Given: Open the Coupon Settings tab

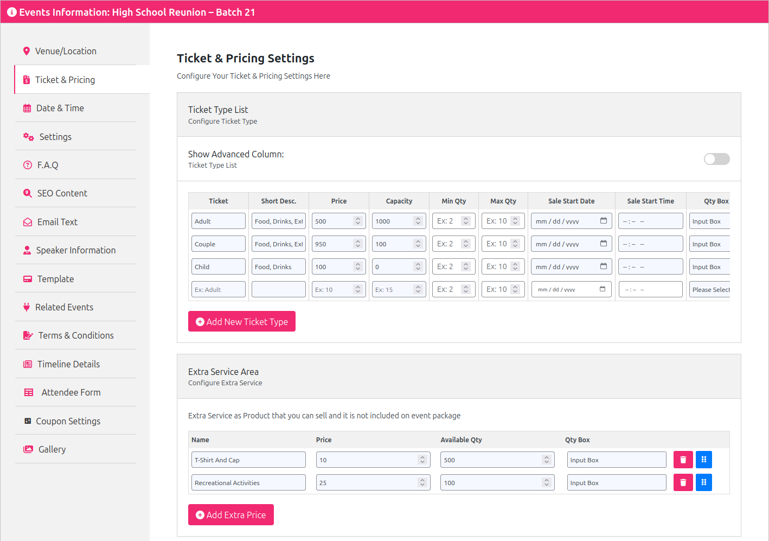Looking at the screenshot, I should pyautogui.click(x=68, y=421).
